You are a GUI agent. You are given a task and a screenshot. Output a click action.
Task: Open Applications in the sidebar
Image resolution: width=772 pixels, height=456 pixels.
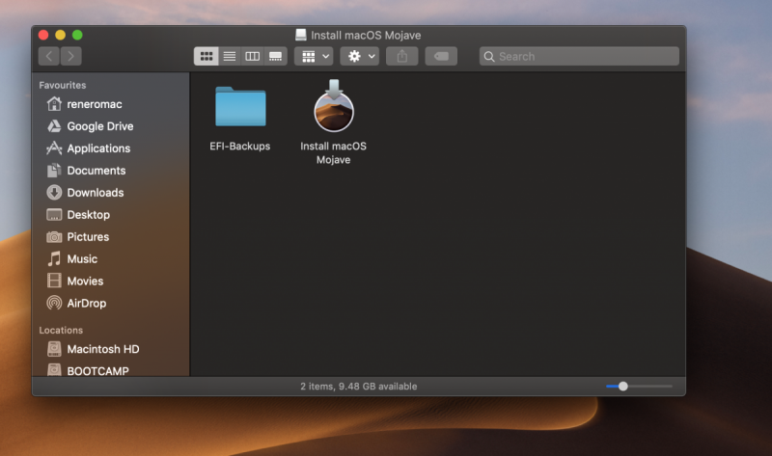[x=112, y=148]
